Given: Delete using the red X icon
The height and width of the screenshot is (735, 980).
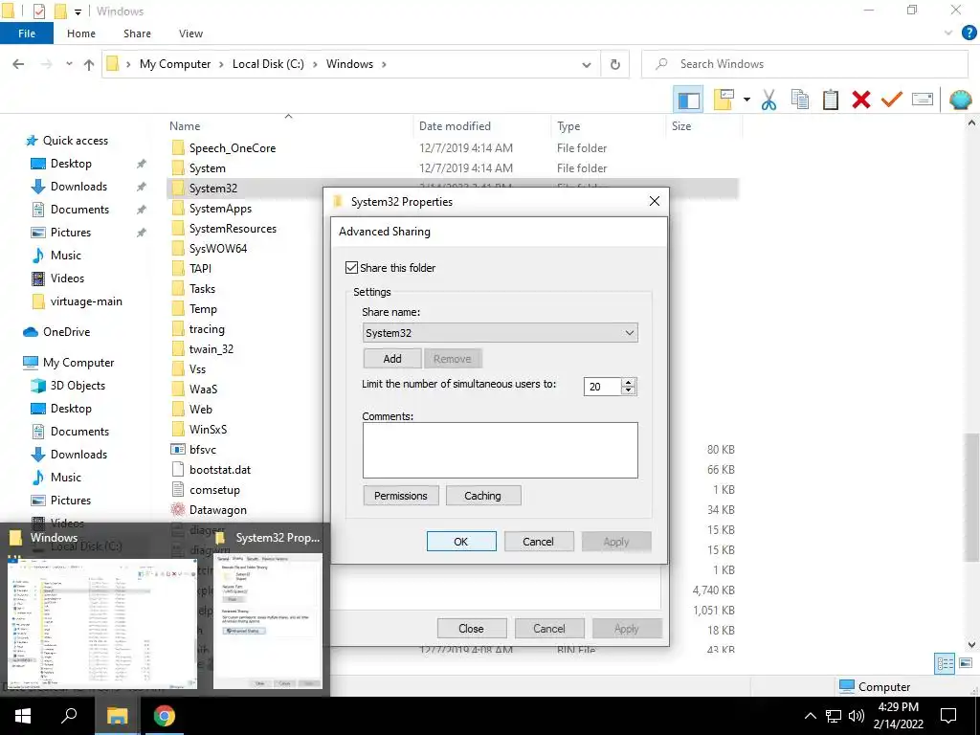Looking at the screenshot, I should pos(861,100).
